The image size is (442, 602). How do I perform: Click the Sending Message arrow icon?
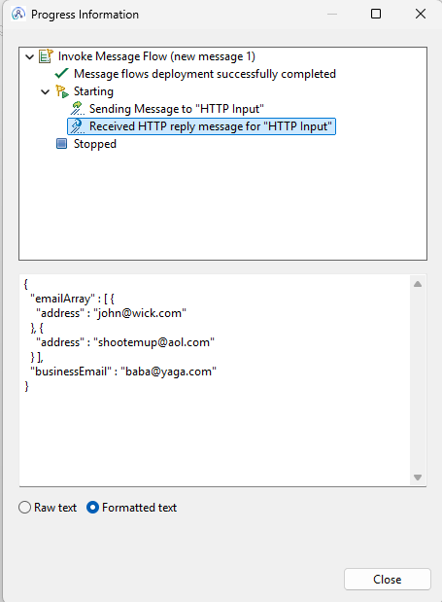pyautogui.click(x=78, y=109)
